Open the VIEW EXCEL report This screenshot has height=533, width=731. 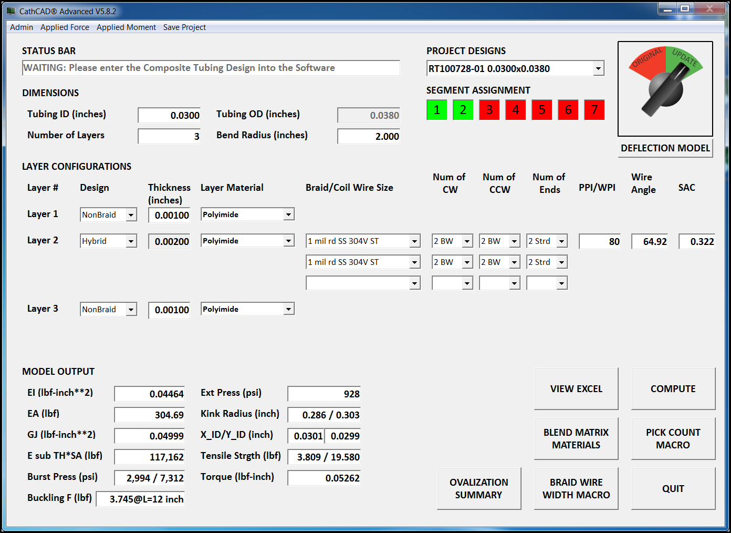576,388
